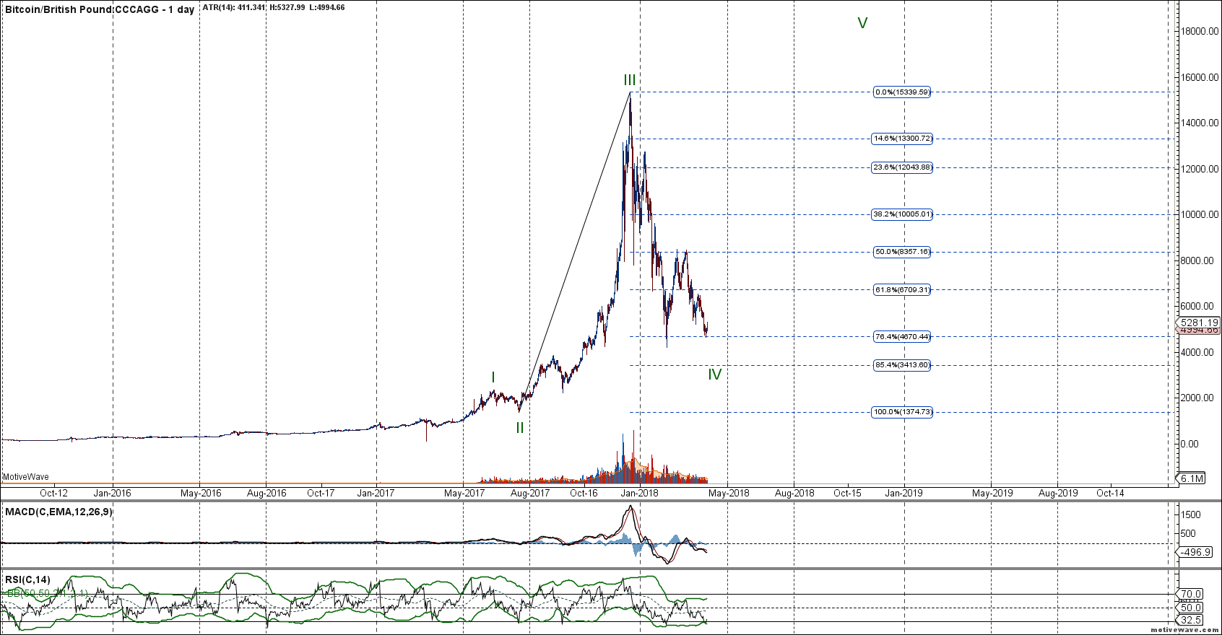The height and width of the screenshot is (635, 1222).
Task: Click the 38.2%(10005.01) Fibonacci label
Action: 902,214
